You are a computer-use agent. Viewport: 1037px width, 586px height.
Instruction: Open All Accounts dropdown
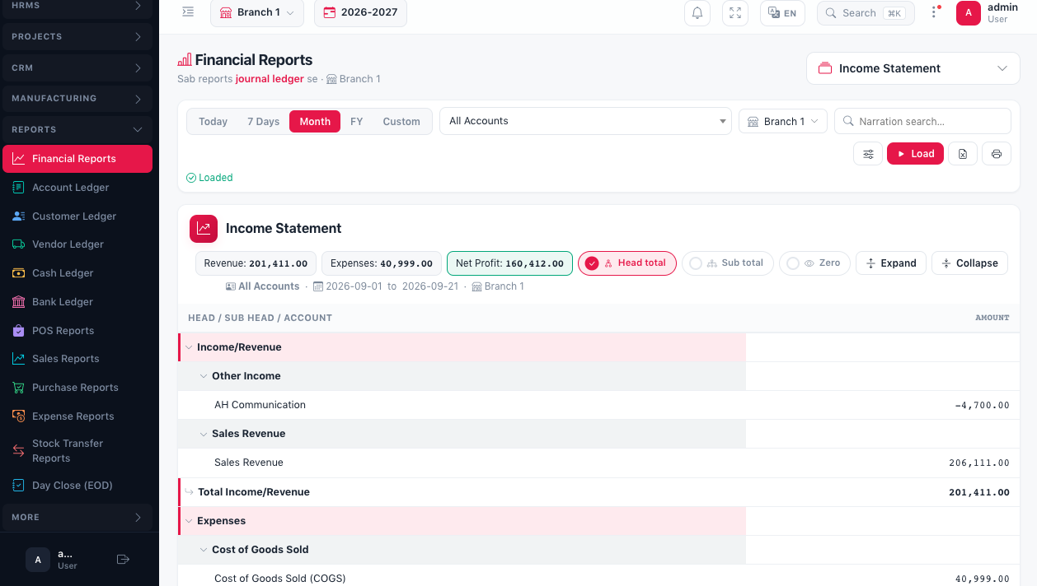[x=585, y=121]
